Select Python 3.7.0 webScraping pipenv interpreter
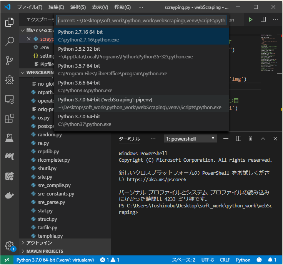Screen dimensions: 283x265 pyautogui.click(x=141, y=104)
